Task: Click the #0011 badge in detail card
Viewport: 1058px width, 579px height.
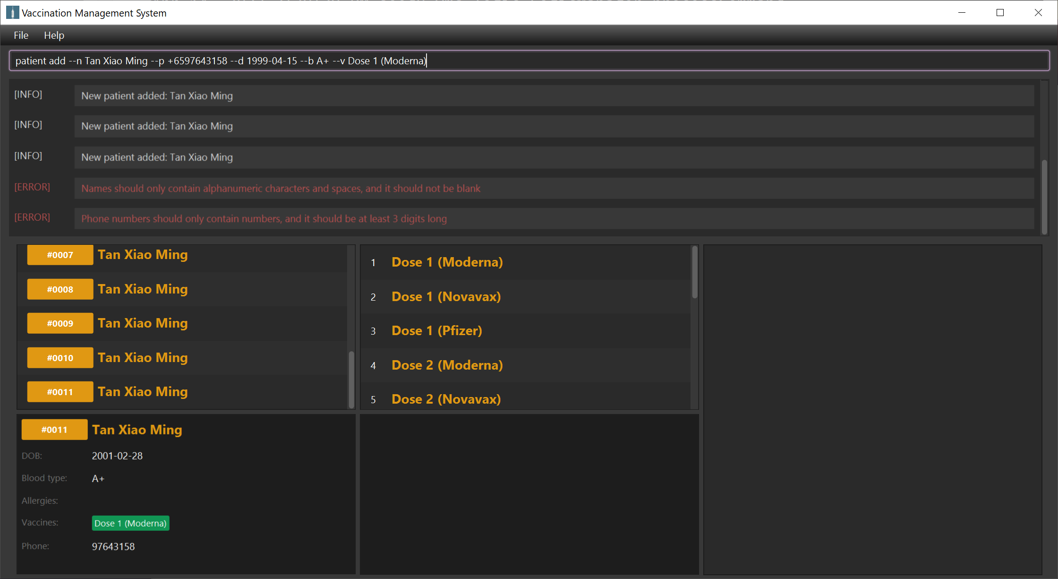Action: coord(54,430)
